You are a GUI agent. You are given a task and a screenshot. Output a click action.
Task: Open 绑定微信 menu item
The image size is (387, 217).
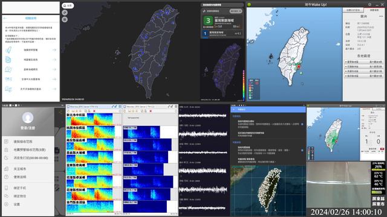[28, 196]
